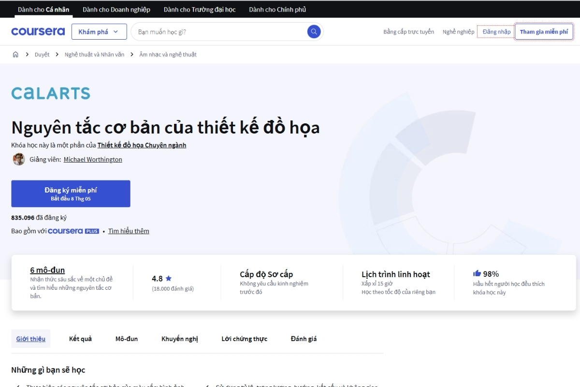
Task: Click the Tìm hiểu thêm link
Action: pyautogui.click(x=129, y=231)
